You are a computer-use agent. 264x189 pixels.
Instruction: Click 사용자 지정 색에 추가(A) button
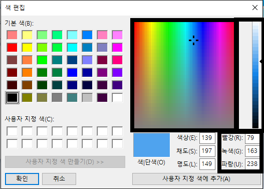[196, 179]
